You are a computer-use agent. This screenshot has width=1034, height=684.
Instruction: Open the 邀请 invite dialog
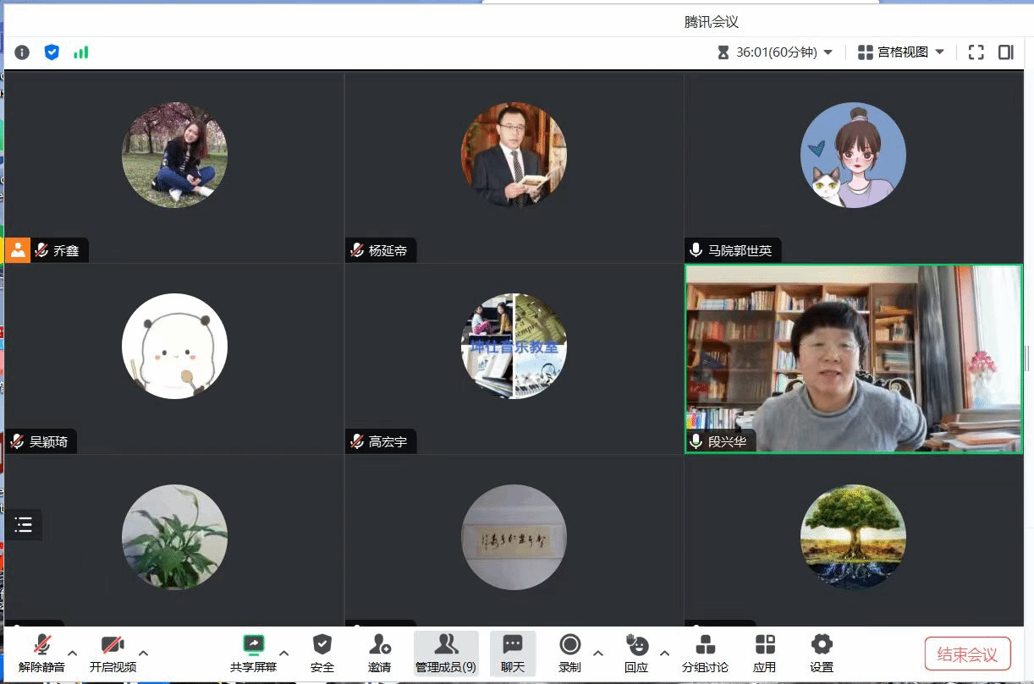(379, 653)
